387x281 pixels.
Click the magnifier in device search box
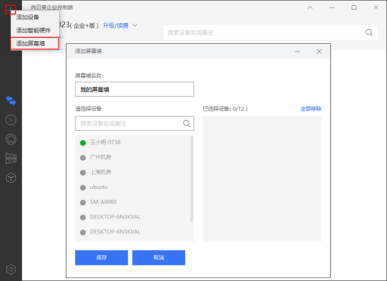click(x=186, y=122)
